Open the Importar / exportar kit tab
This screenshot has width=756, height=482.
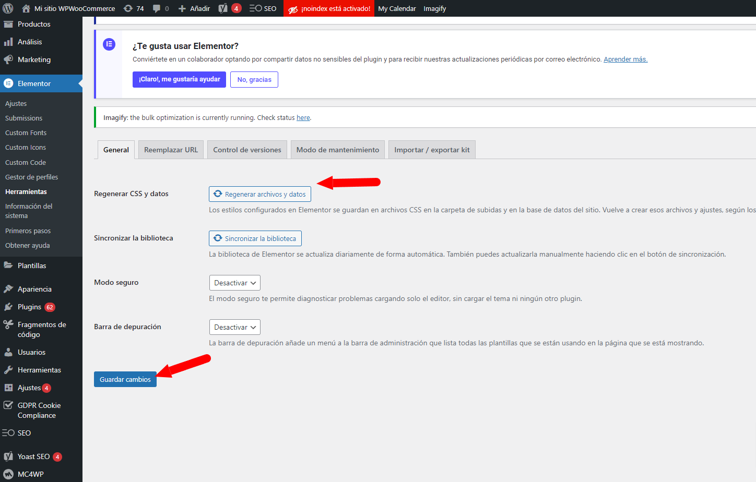(432, 150)
